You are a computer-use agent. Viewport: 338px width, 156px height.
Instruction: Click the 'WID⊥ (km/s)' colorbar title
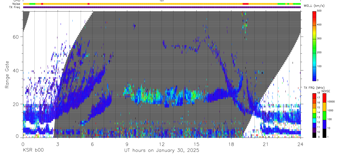(315, 6)
